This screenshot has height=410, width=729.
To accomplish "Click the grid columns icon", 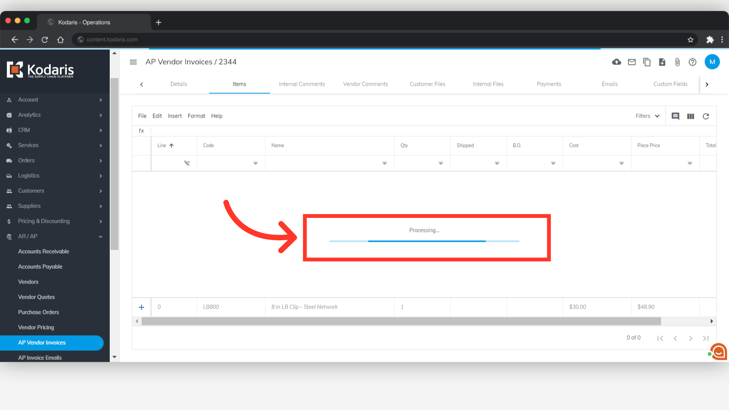I will [x=691, y=116].
